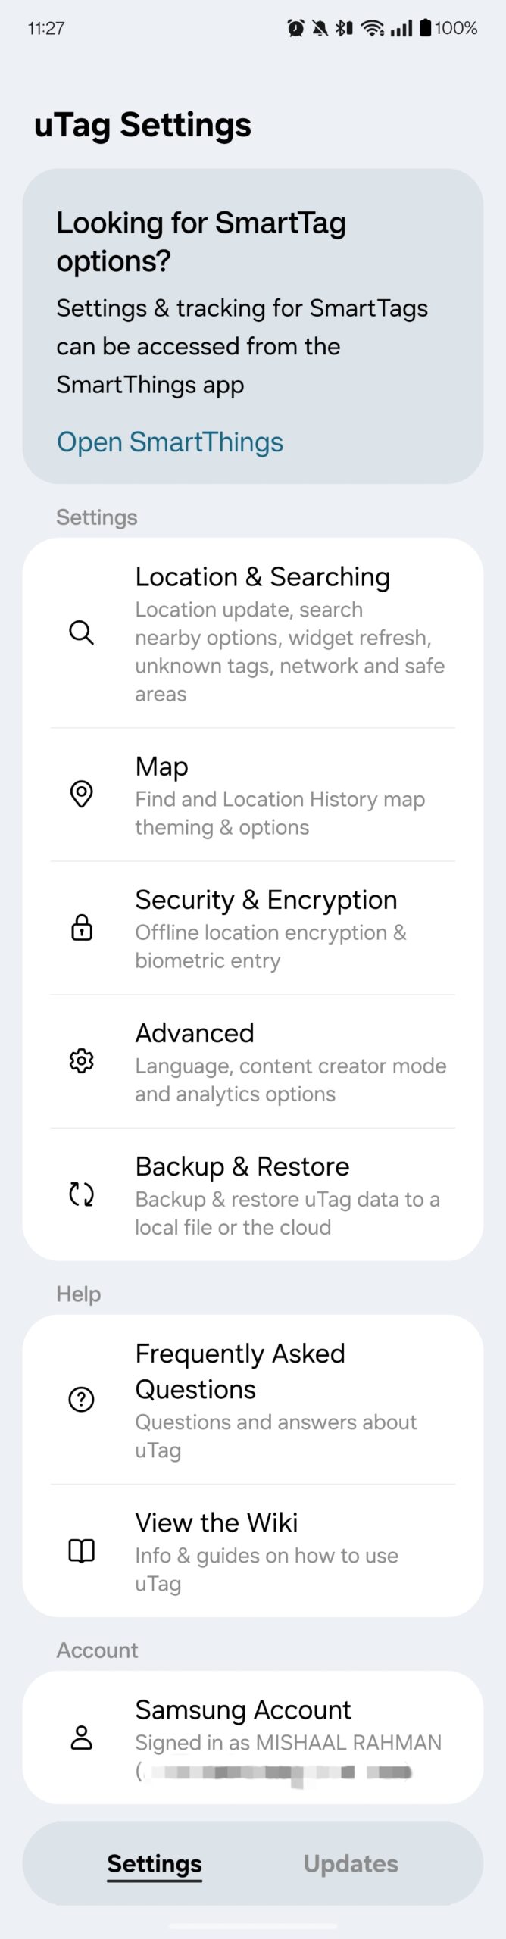Tap the person icon for Samsung Account

pyautogui.click(x=81, y=1738)
